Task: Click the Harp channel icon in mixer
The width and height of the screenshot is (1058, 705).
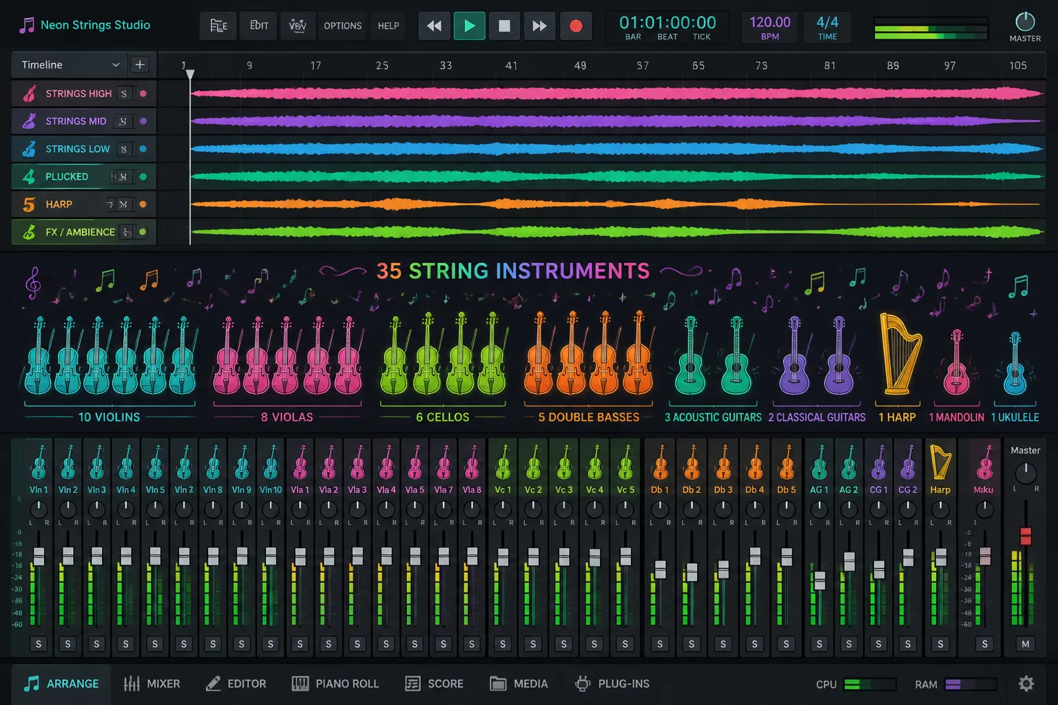Action: (x=940, y=462)
